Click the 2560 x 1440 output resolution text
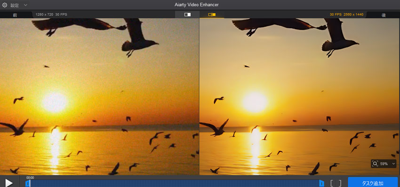The image size is (400, 187). point(353,15)
